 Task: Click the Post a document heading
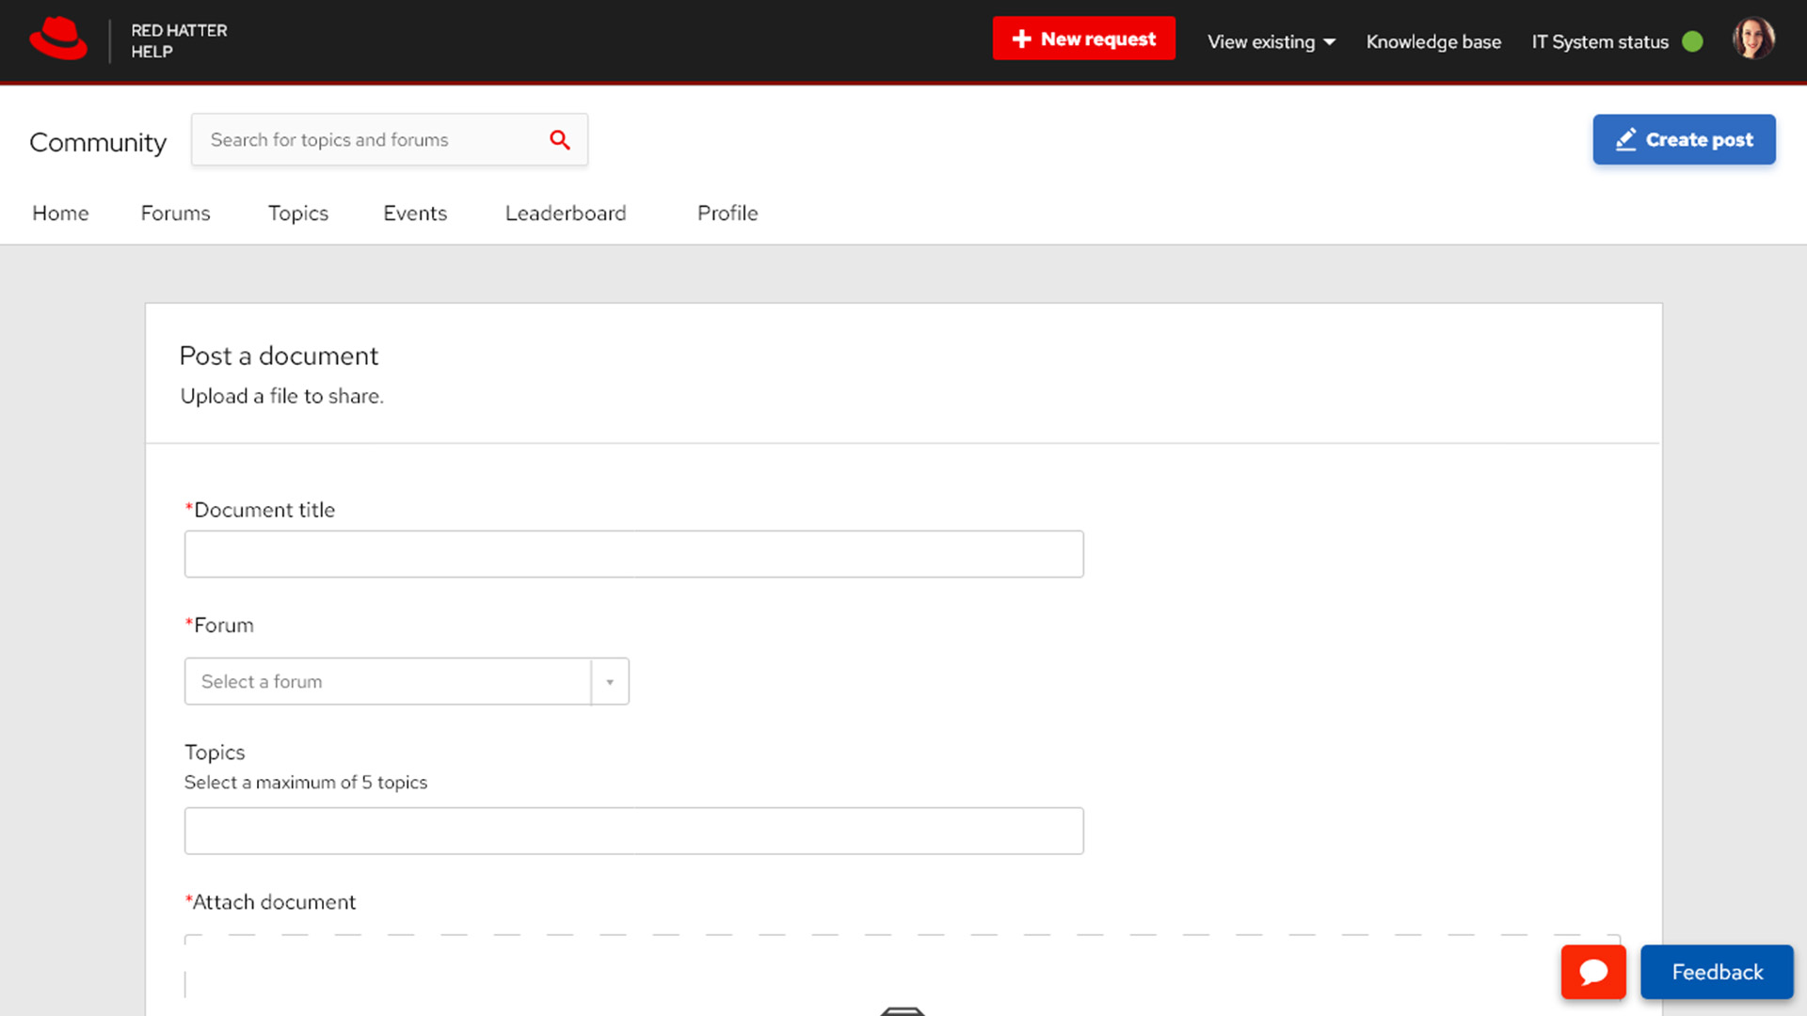[279, 356]
